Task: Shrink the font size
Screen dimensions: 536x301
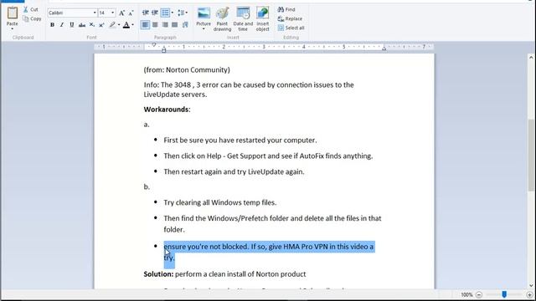Action: click(131, 13)
